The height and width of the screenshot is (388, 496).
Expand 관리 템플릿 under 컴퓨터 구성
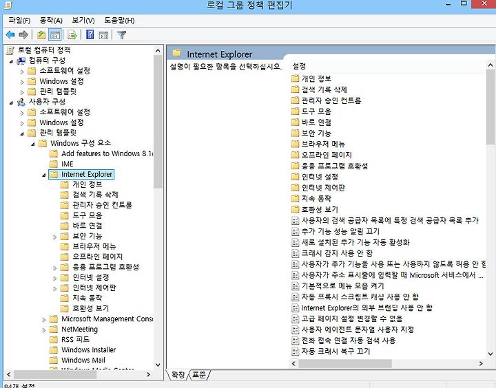tap(22, 93)
